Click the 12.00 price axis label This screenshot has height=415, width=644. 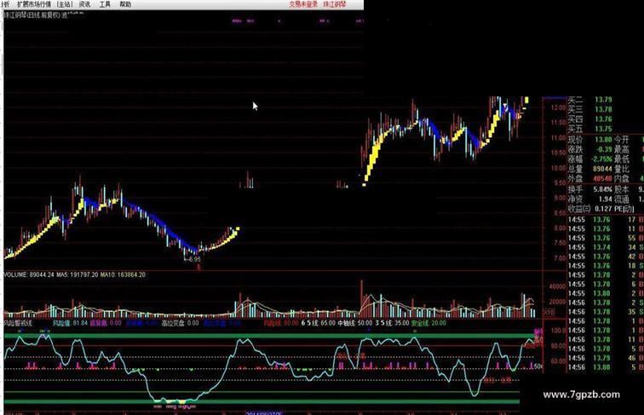(558, 107)
